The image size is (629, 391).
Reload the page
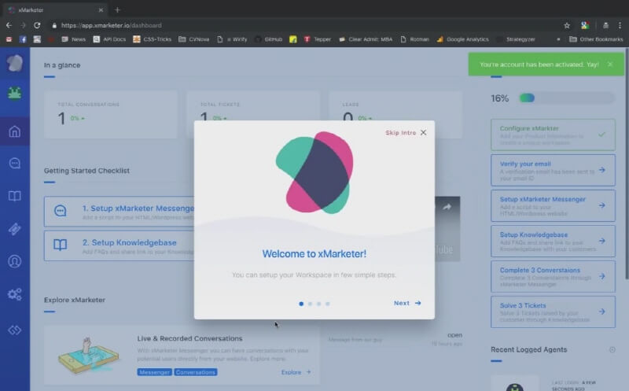[x=37, y=25]
